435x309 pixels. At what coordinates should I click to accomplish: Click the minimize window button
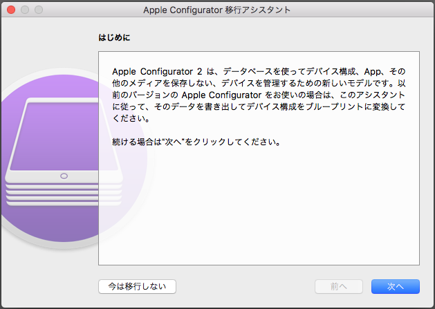click(25, 10)
